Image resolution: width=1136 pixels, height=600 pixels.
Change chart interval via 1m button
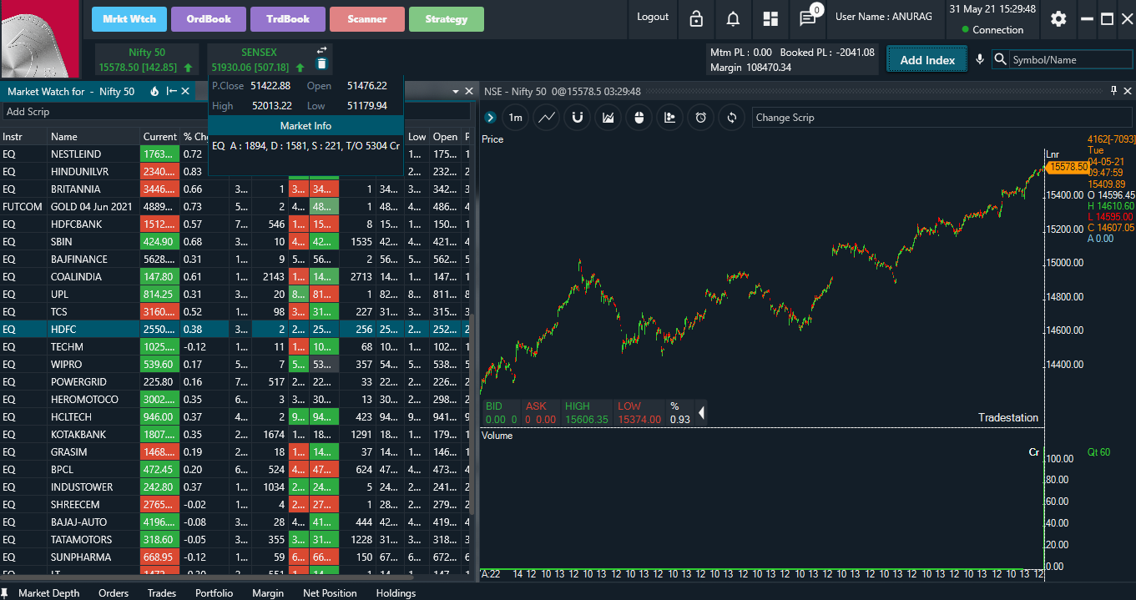coord(516,118)
